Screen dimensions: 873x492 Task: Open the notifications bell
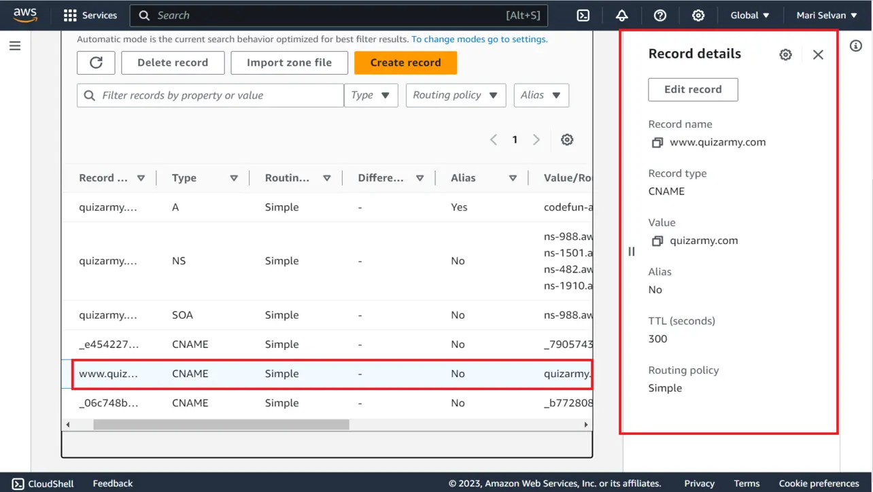[621, 15]
